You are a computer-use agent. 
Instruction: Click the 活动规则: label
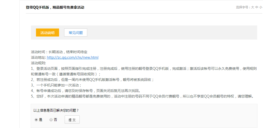(x=38, y=63)
